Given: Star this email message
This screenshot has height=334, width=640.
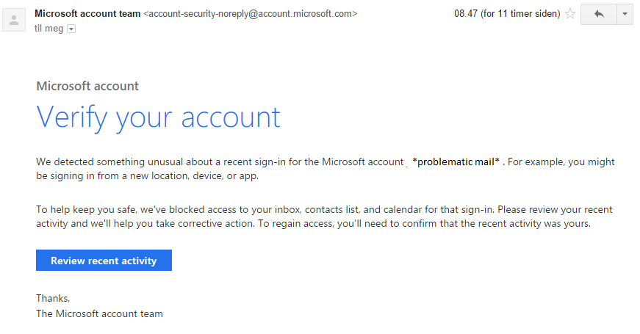Looking at the screenshot, I should click(x=570, y=14).
